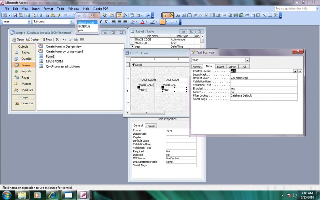Select the Rectangle tool in toolbox
This screenshot has height=200, width=320.
point(270,15)
